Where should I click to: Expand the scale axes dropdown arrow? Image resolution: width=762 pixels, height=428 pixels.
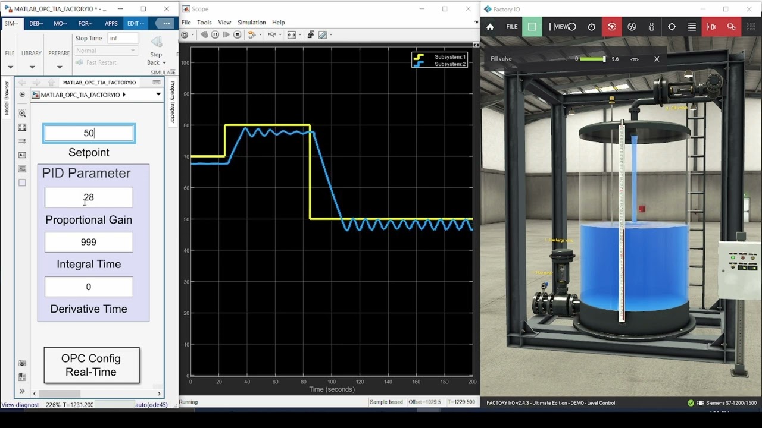(x=299, y=35)
